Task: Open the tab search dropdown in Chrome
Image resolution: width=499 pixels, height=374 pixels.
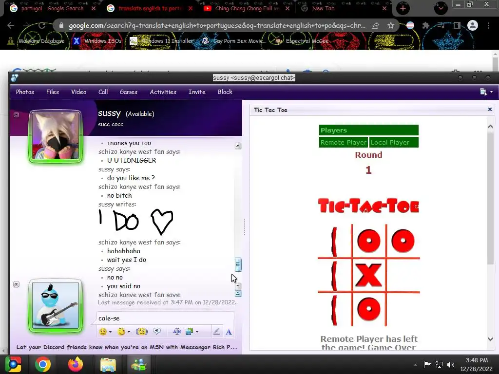Action: (441, 8)
